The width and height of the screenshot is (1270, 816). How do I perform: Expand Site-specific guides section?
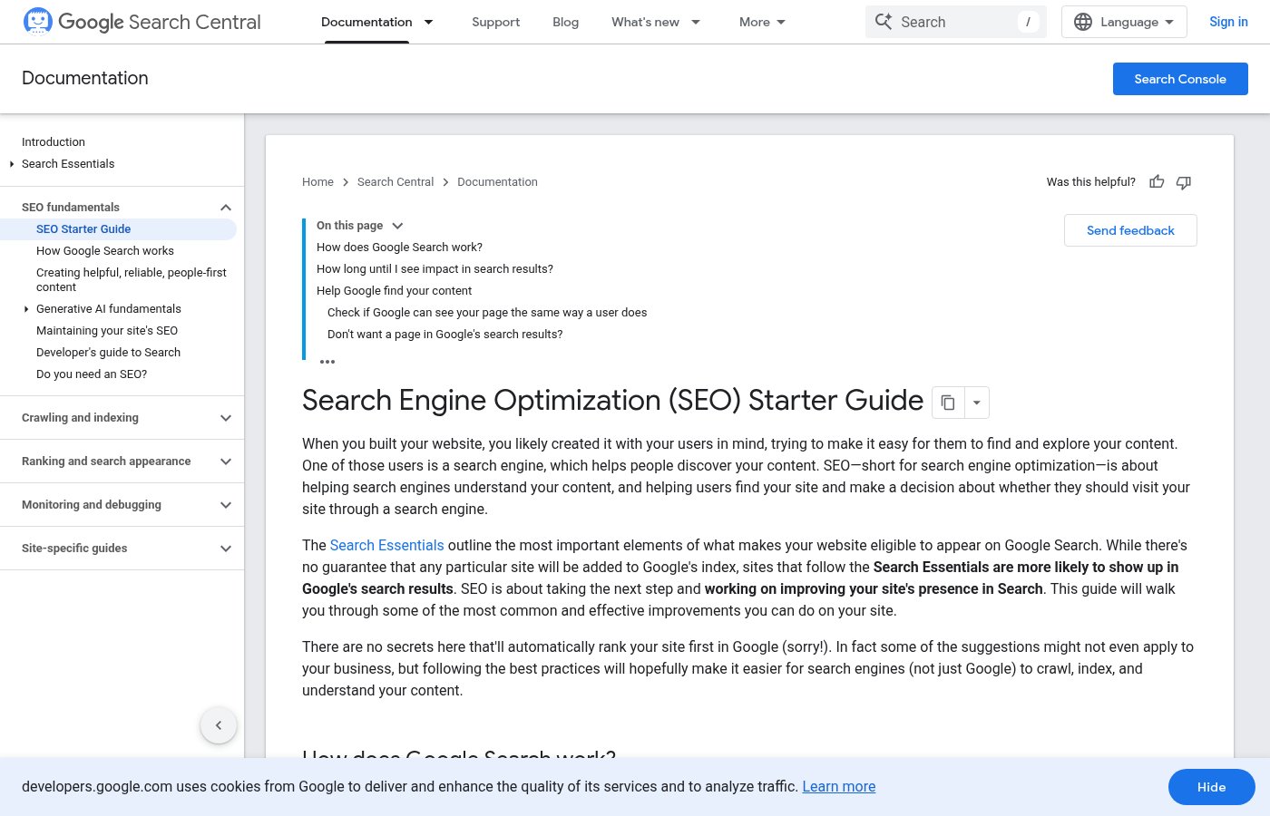(x=226, y=549)
